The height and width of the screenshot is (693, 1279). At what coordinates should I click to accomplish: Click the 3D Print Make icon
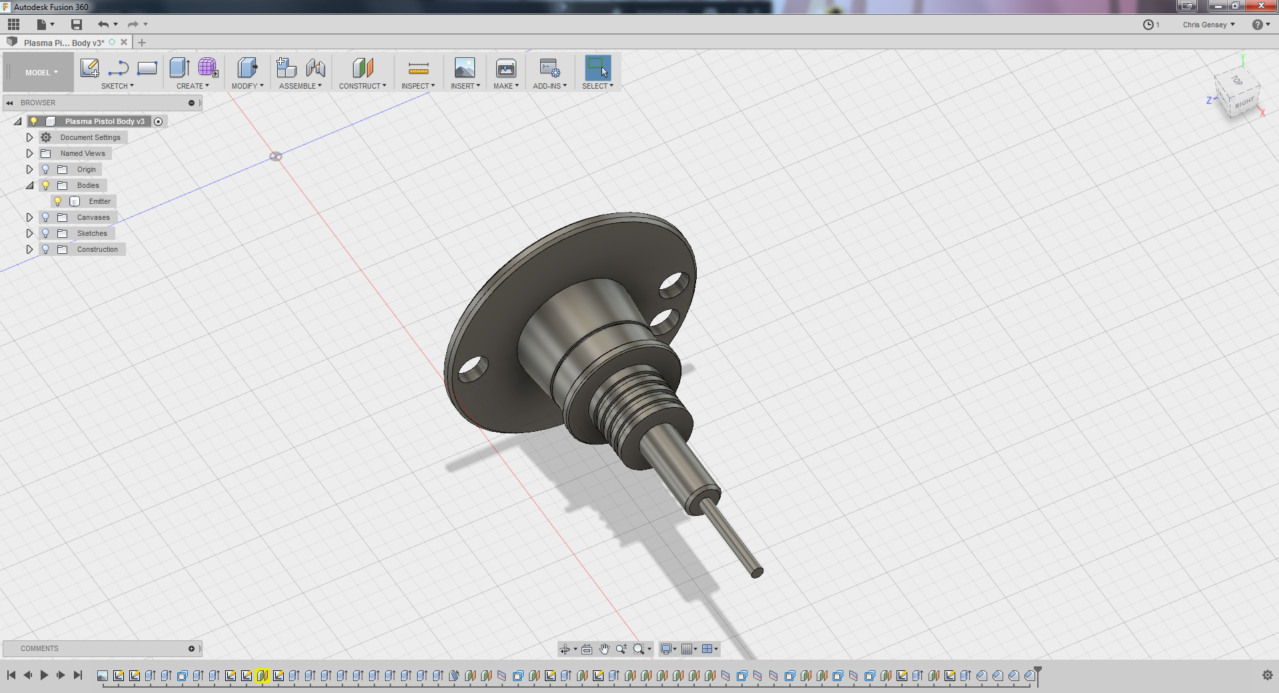click(x=506, y=68)
